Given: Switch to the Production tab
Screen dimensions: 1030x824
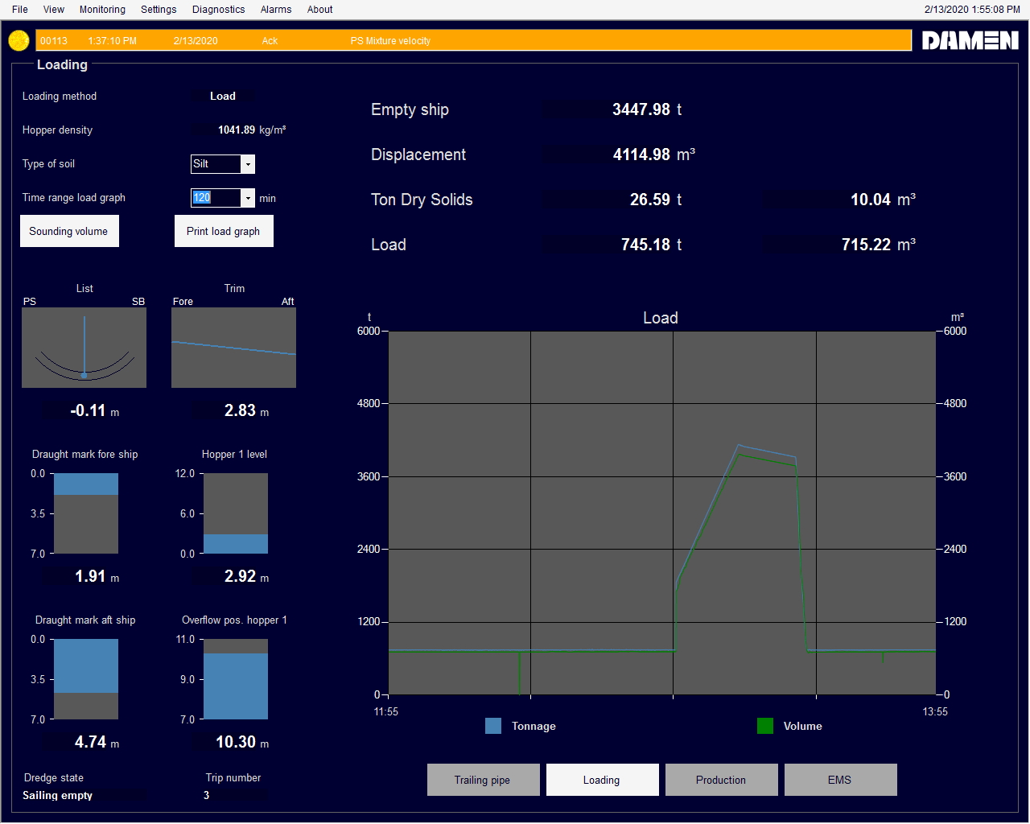Looking at the screenshot, I should coord(721,779).
